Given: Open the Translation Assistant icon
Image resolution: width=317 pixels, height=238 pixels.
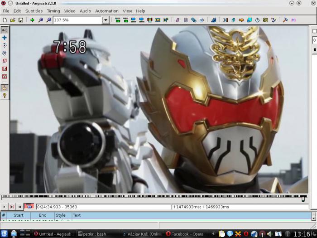Looking at the screenshot, I should click(241, 20).
